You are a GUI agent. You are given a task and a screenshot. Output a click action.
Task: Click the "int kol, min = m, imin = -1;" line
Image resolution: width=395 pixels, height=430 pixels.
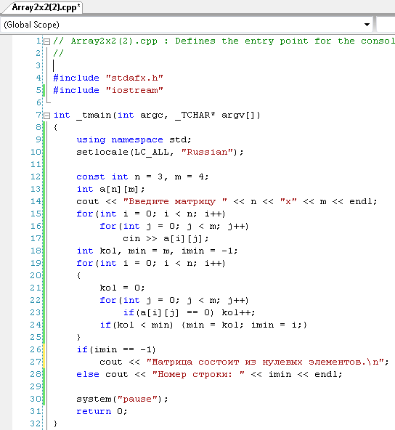(x=157, y=251)
